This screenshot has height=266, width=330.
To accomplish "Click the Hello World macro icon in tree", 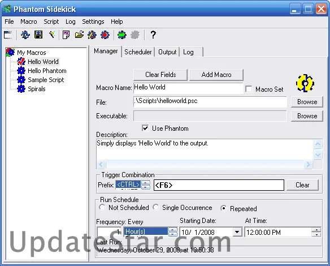I will pos(21,62).
